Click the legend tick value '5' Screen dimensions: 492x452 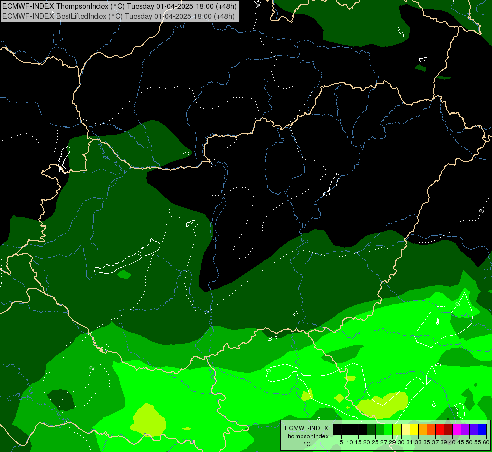coord(341,442)
